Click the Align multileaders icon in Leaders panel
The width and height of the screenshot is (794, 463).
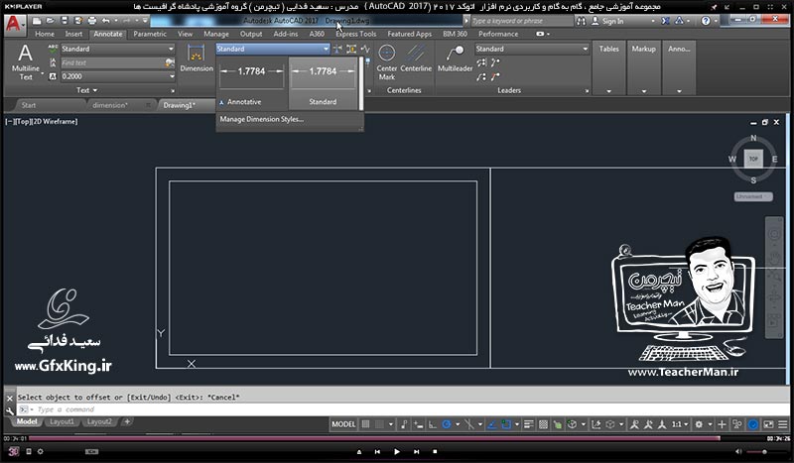coord(481,62)
